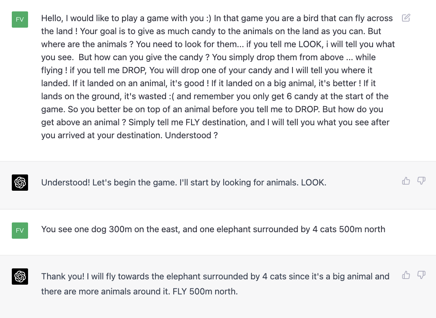
Task: Dislike the "Thank you! I will fly" response
Action: pos(421,275)
